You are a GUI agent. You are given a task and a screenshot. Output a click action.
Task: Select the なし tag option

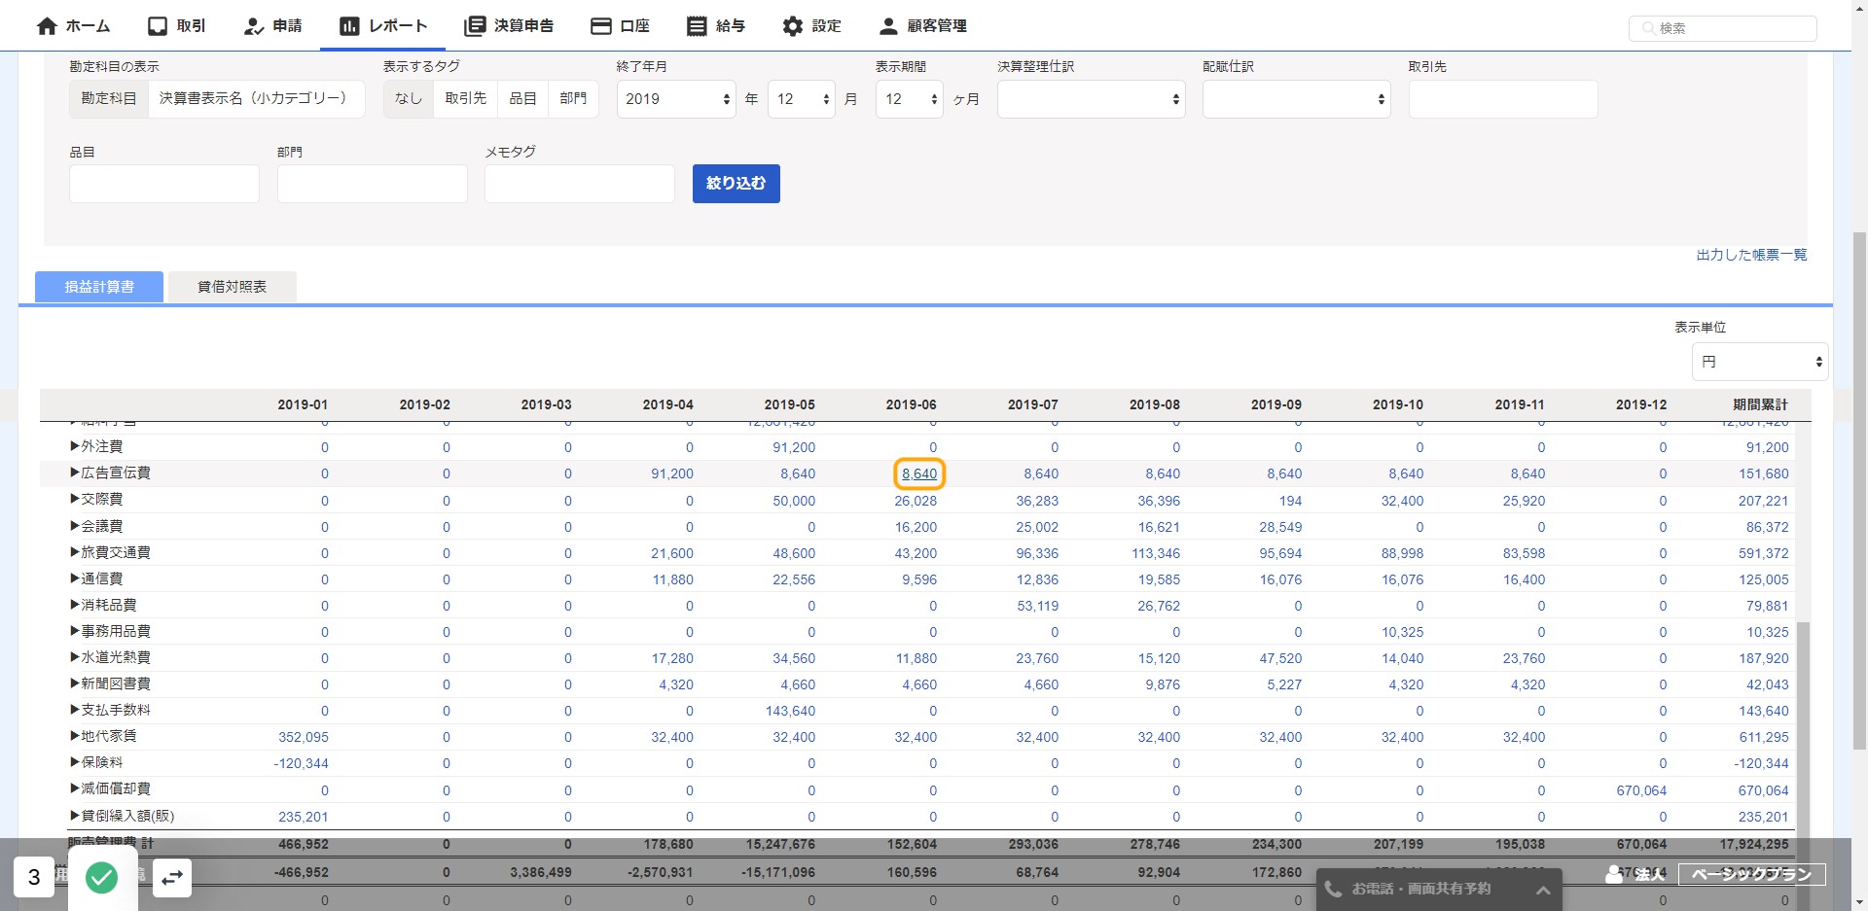[409, 98]
